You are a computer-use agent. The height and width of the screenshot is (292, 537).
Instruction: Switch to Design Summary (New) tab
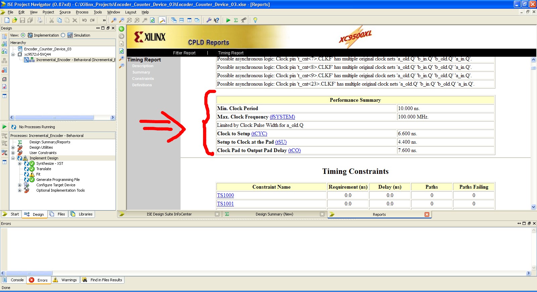pos(274,214)
